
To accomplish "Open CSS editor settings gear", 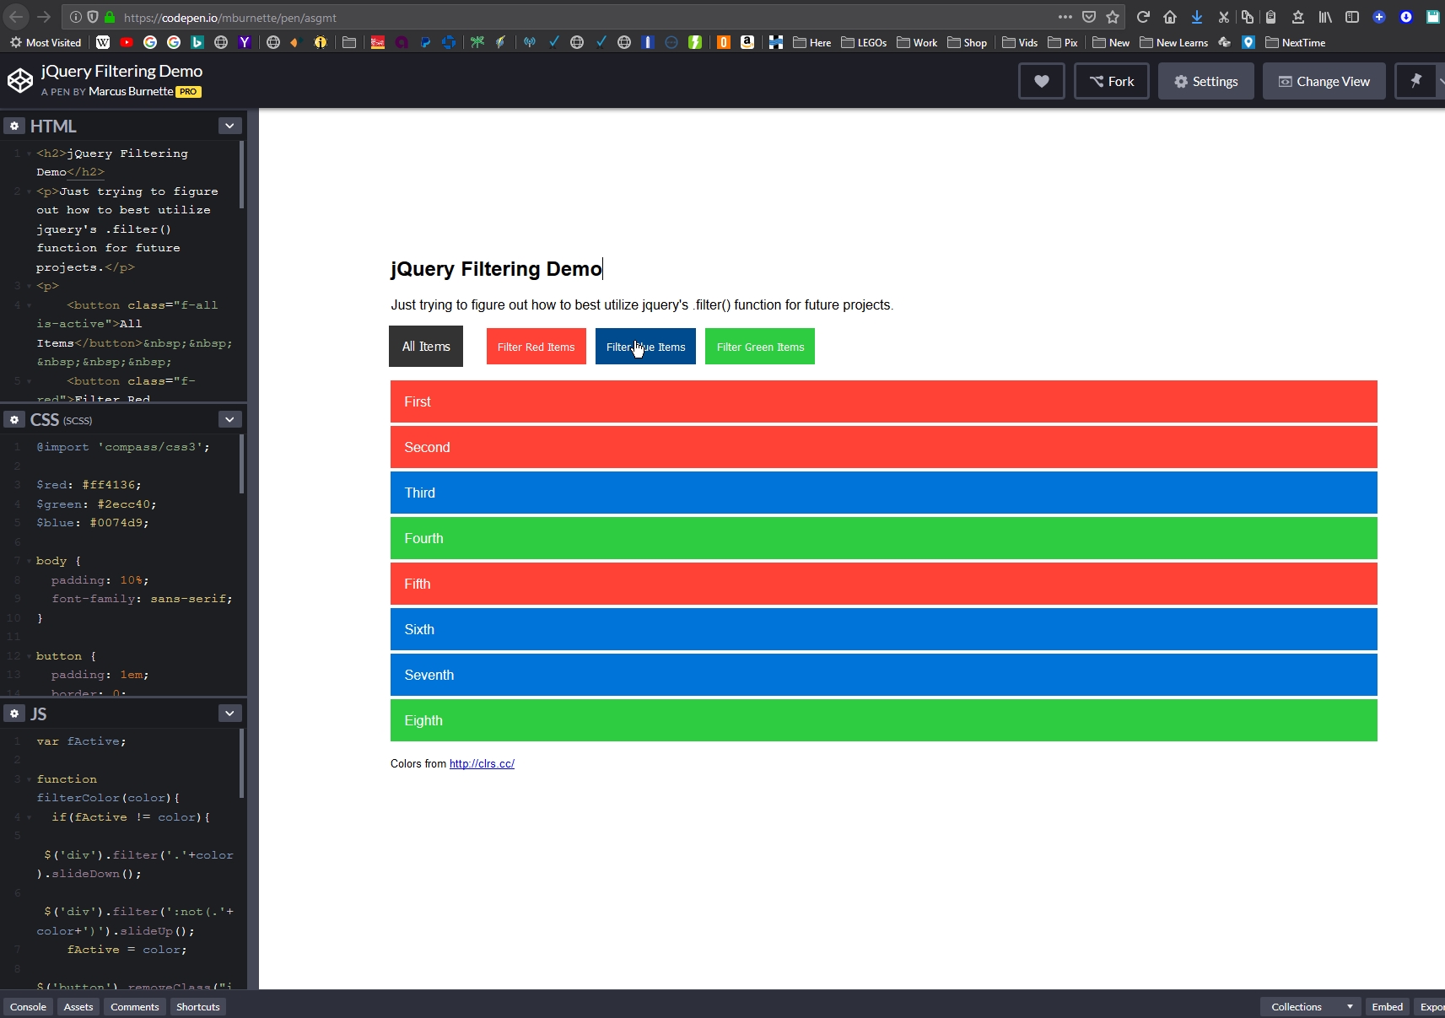I will pyautogui.click(x=14, y=419).
